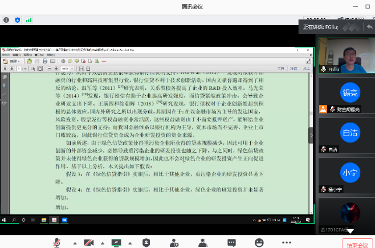The image size is (375, 248).
Task: Expand the camera options arrow
Action: tap(103, 243)
